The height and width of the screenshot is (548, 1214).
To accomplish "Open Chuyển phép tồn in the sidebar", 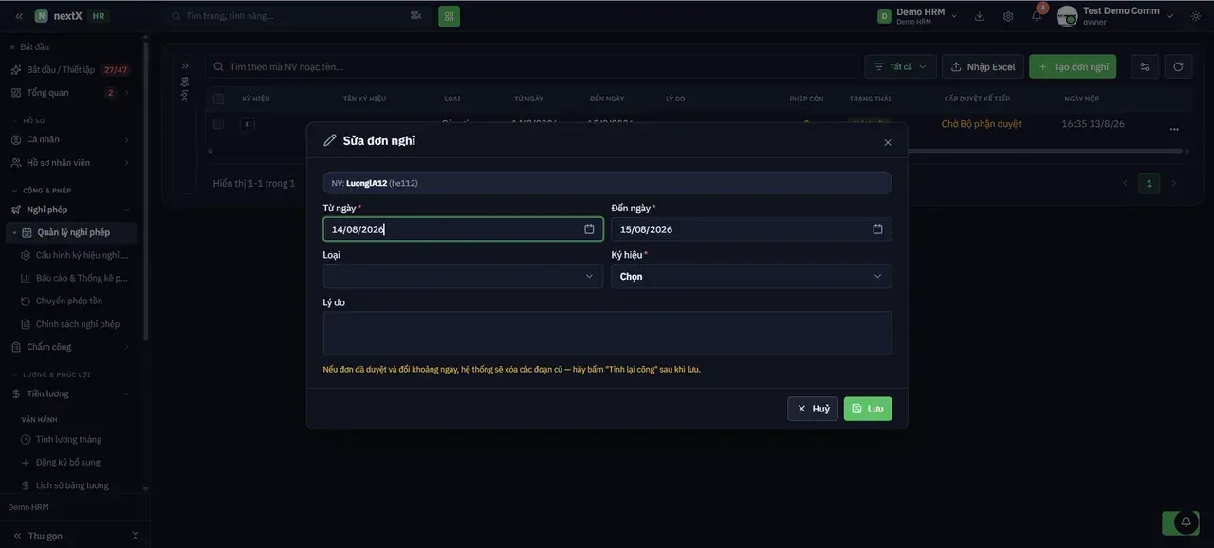I will click(69, 301).
